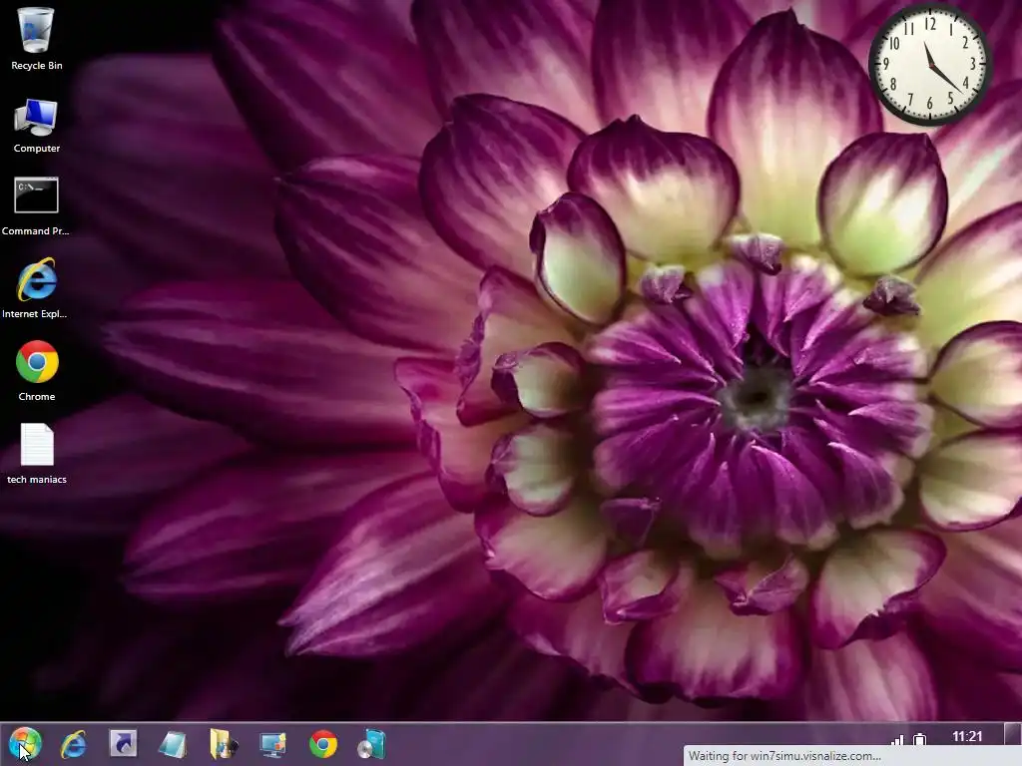The width and height of the screenshot is (1022, 766).
Task: Click the 'Waiting for win7simu.visnalize.com' status text
Action: 784,756
